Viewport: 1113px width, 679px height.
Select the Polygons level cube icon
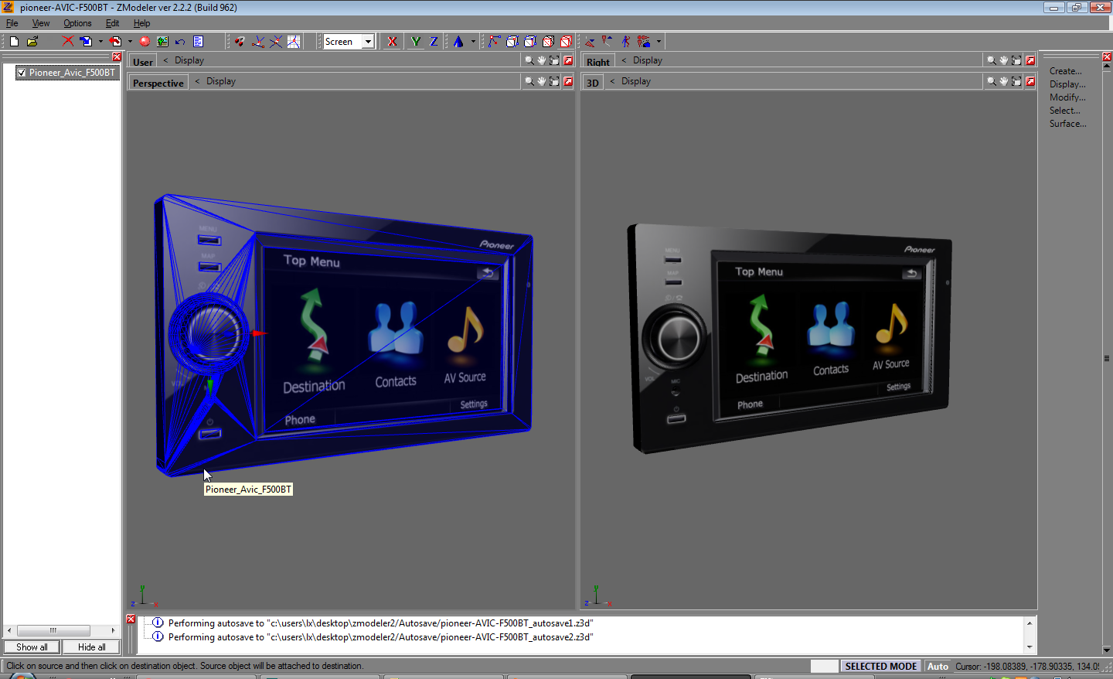(530, 41)
